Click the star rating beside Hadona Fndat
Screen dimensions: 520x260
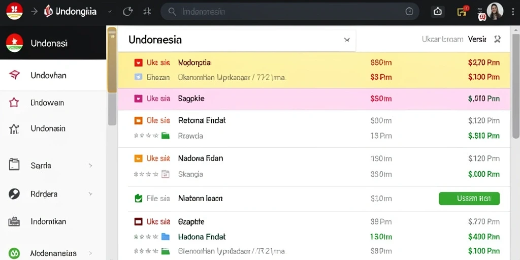(146, 237)
